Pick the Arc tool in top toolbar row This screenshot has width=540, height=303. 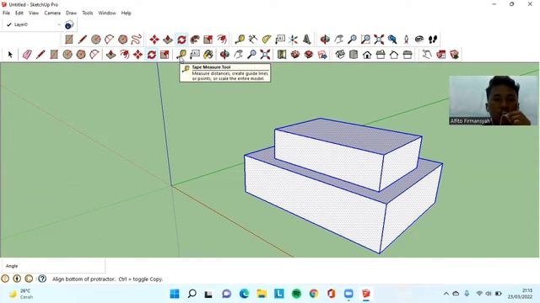click(109, 40)
